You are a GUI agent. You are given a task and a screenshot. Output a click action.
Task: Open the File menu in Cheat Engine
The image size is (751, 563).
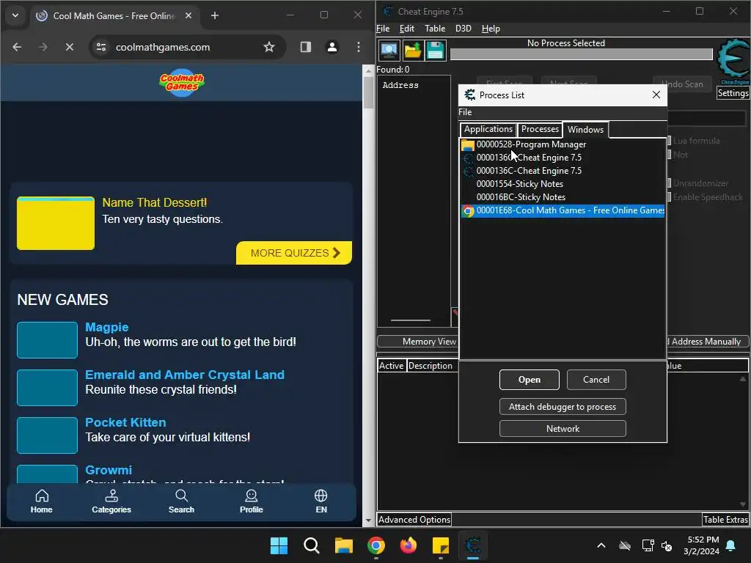(383, 29)
